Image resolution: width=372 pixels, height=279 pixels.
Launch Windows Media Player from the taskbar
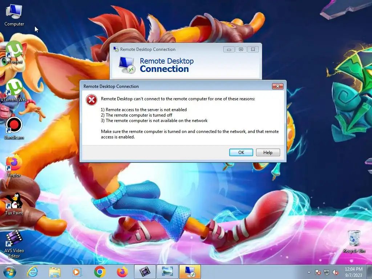(77, 272)
